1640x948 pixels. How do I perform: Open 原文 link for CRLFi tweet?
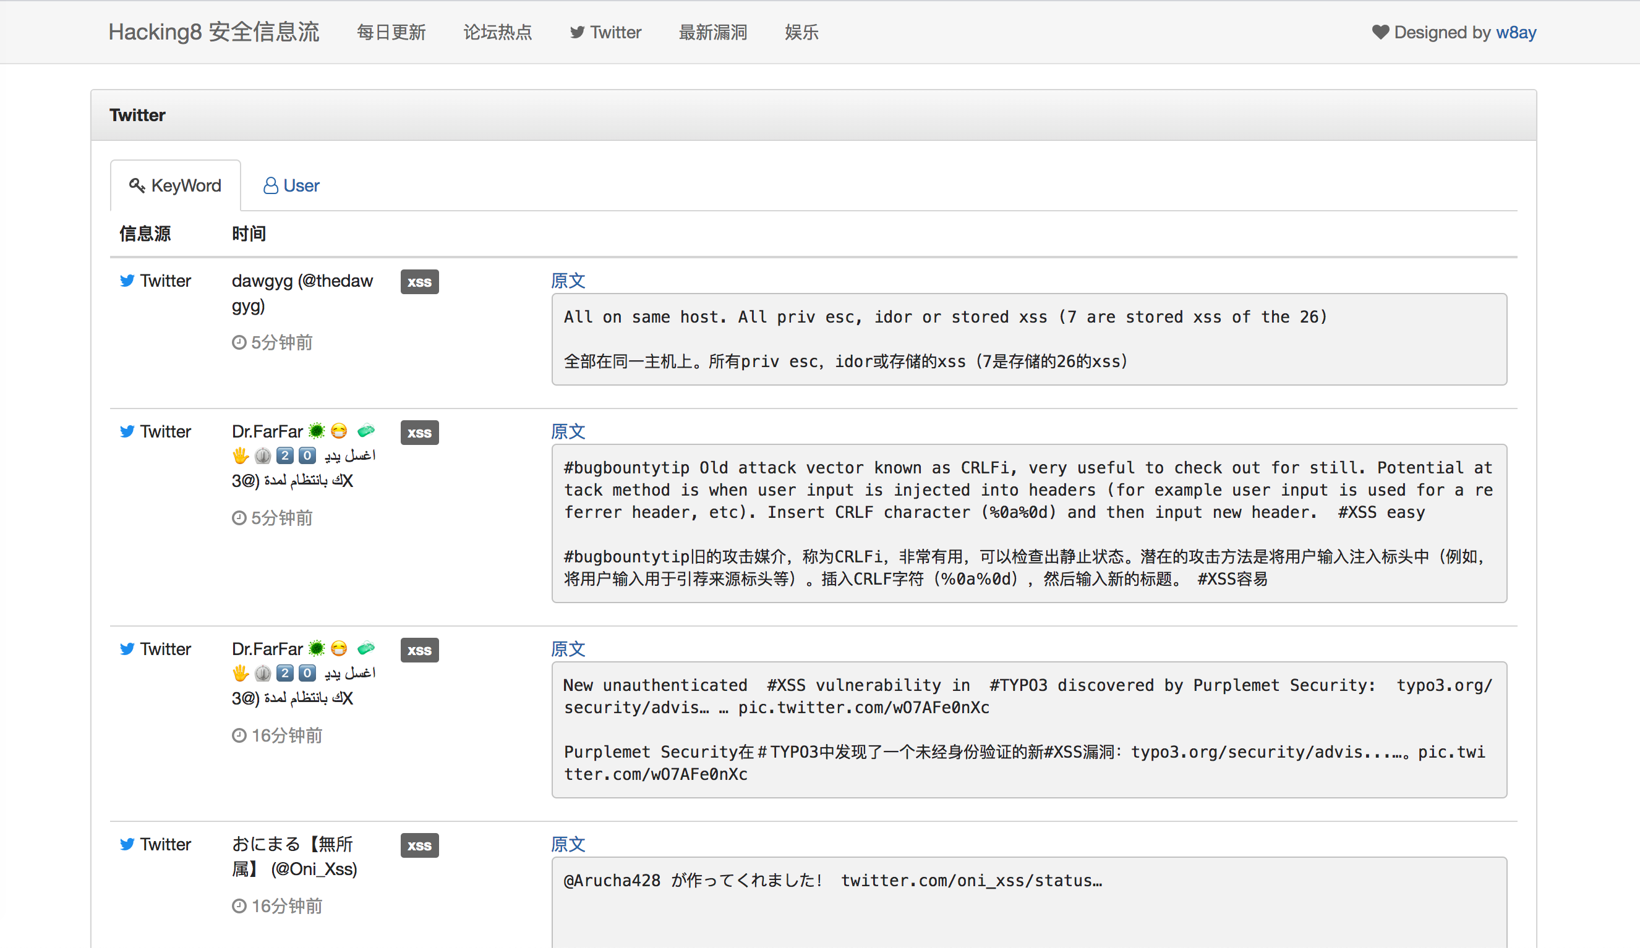point(568,431)
